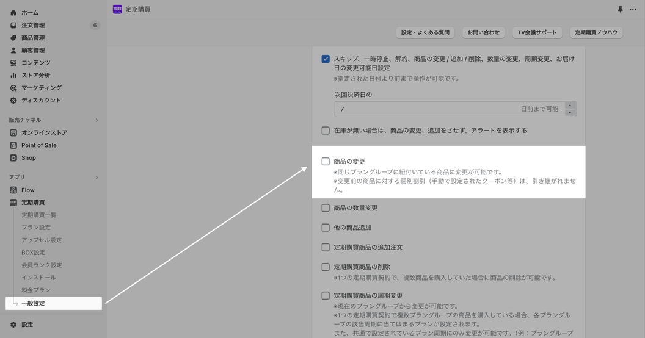Click the ディスカウント badge icon
Image resolution: width=645 pixels, height=338 pixels.
coord(13,100)
